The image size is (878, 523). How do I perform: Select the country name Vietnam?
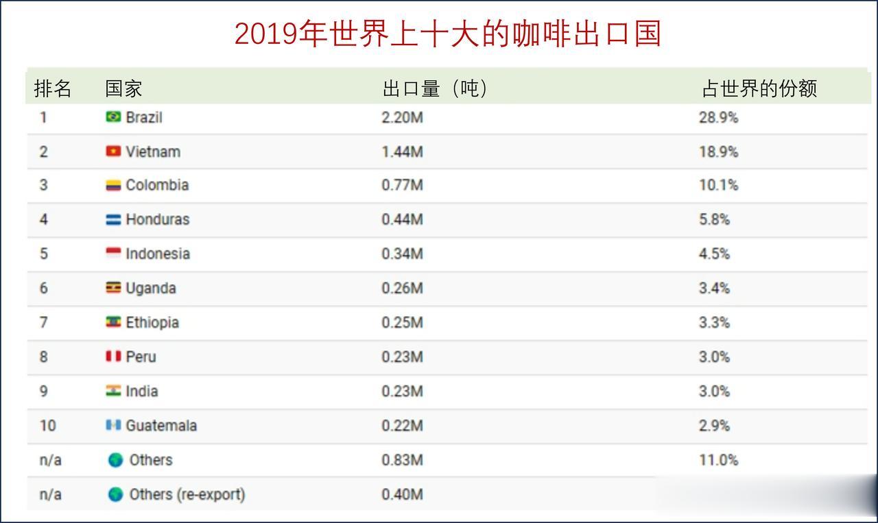click(153, 151)
